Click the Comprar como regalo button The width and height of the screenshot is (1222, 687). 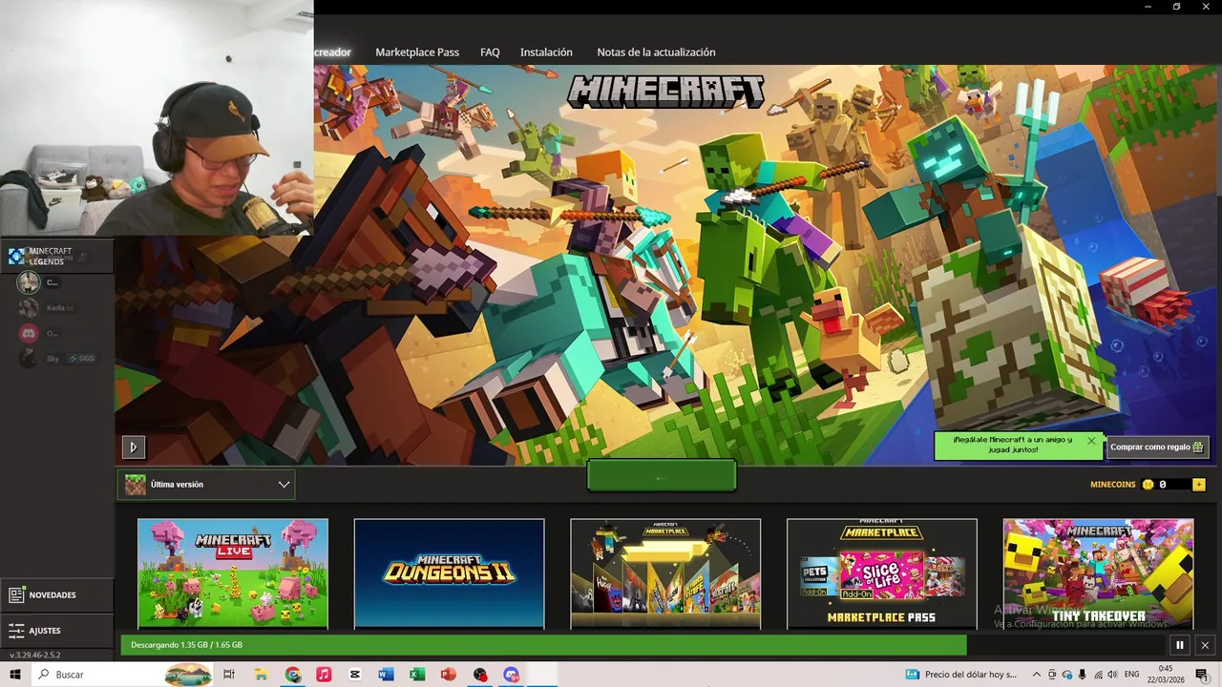pyautogui.click(x=1157, y=447)
